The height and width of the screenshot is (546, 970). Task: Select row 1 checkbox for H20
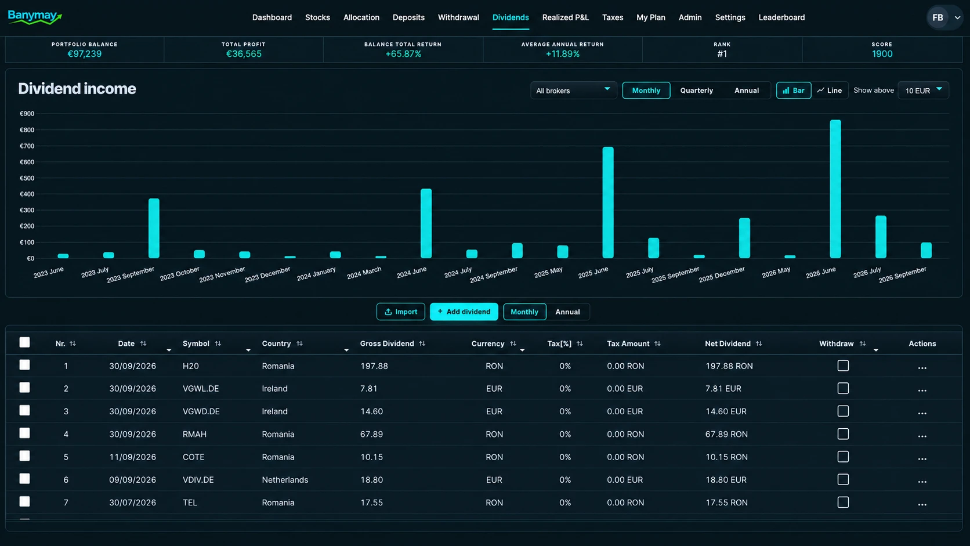pos(24,365)
